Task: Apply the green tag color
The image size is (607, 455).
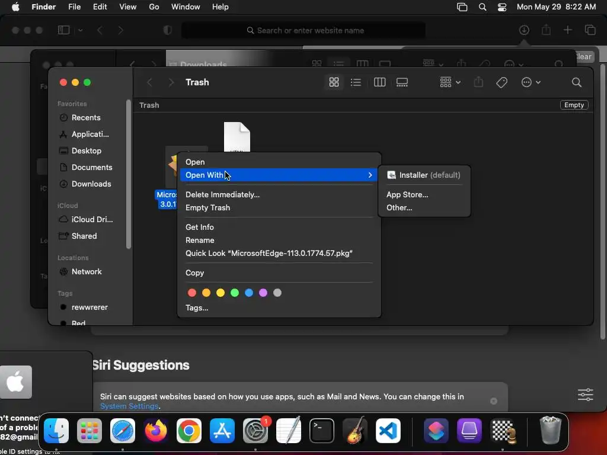Action: 235,293
